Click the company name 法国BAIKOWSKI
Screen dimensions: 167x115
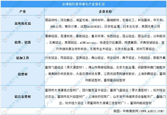(x=91, y=26)
